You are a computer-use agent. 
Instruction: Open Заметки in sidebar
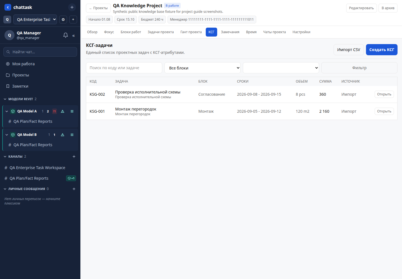click(x=40, y=86)
